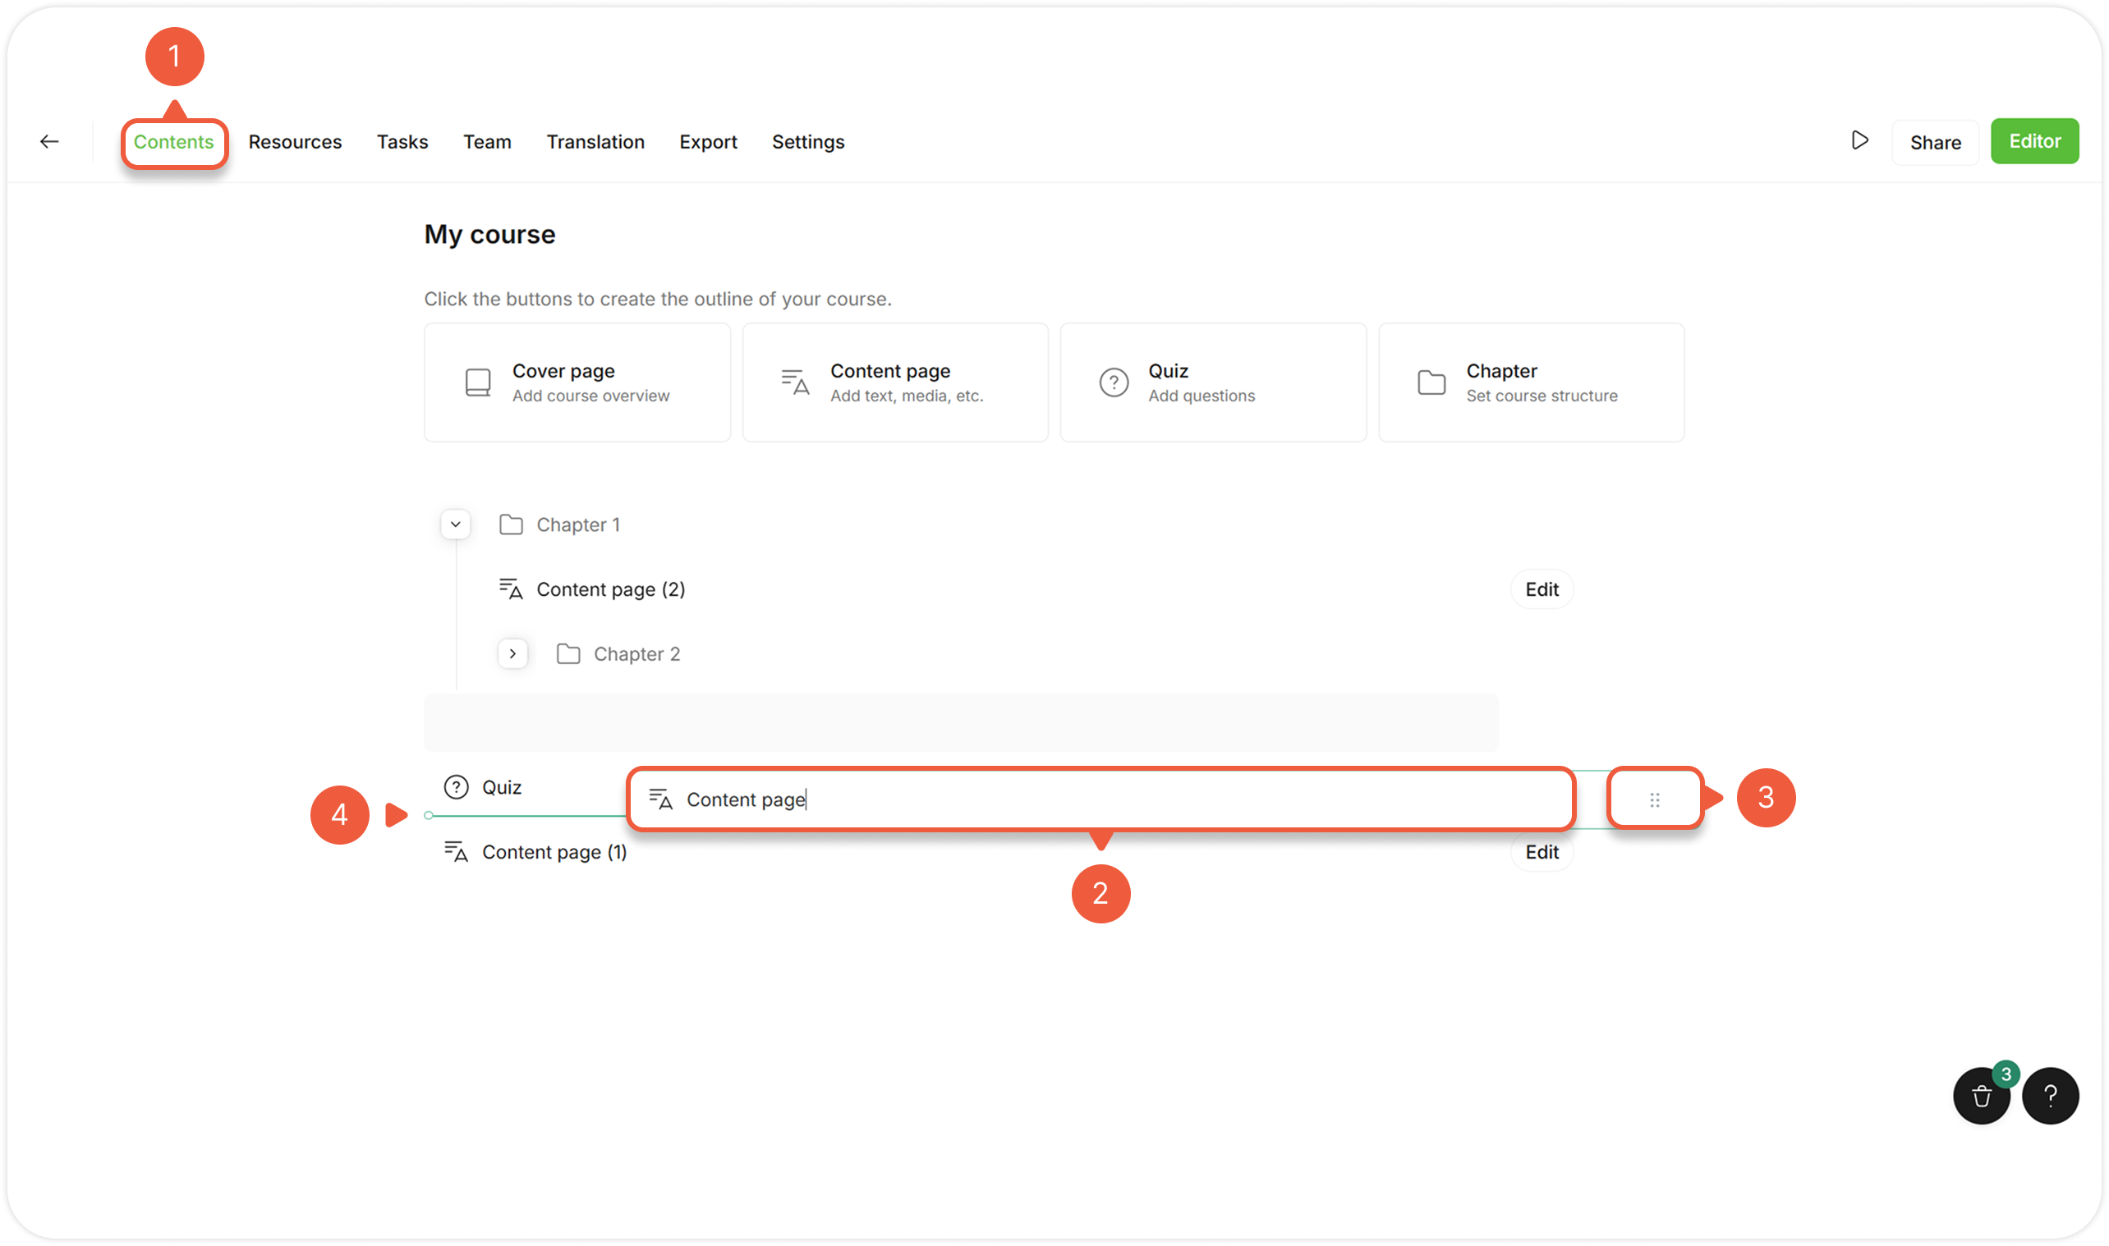Go to the Settings tab
Viewport: 2109px width, 1246px height.
[808, 142]
